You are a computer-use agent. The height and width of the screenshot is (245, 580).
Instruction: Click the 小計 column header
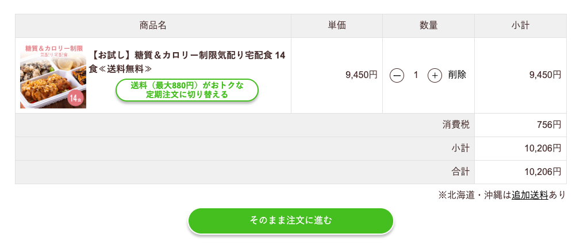(x=520, y=26)
